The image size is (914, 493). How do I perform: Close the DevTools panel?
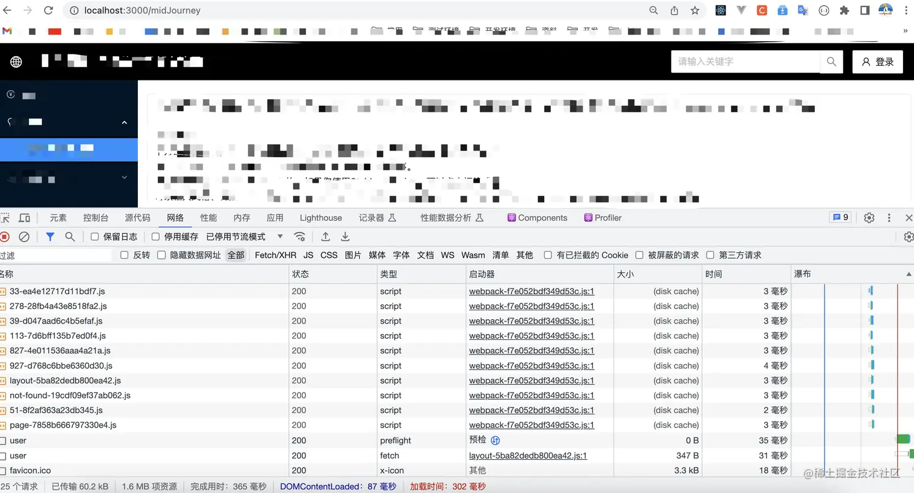coord(909,218)
